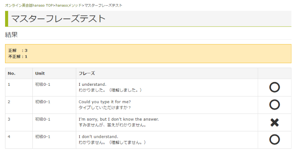Click the 不正解 : 1 score line
The height and width of the screenshot is (158, 296).
(x=18, y=57)
